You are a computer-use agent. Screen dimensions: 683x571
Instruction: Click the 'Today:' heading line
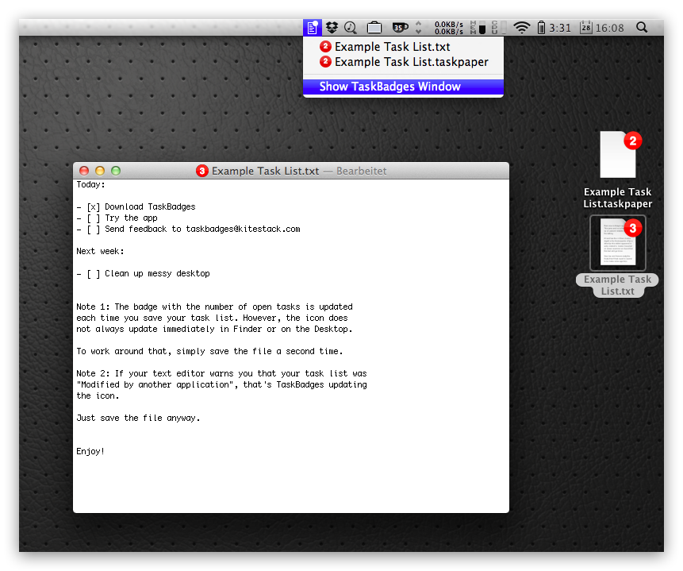click(x=90, y=184)
